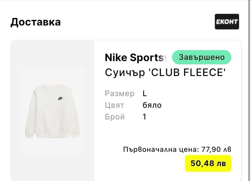This screenshot has height=181, width=252.
Task: Click the Еконт courier logo
Action: (x=227, y=21)
